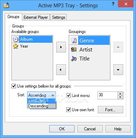Select Genre in the Groupings list
Image resolution: width=136 pixels, height=138 pixels.
(x=90, y=40)
